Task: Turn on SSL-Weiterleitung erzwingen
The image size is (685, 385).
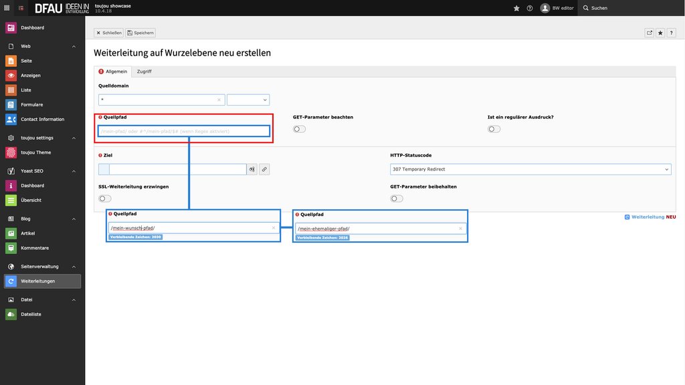Action: [x=105, y=199]
